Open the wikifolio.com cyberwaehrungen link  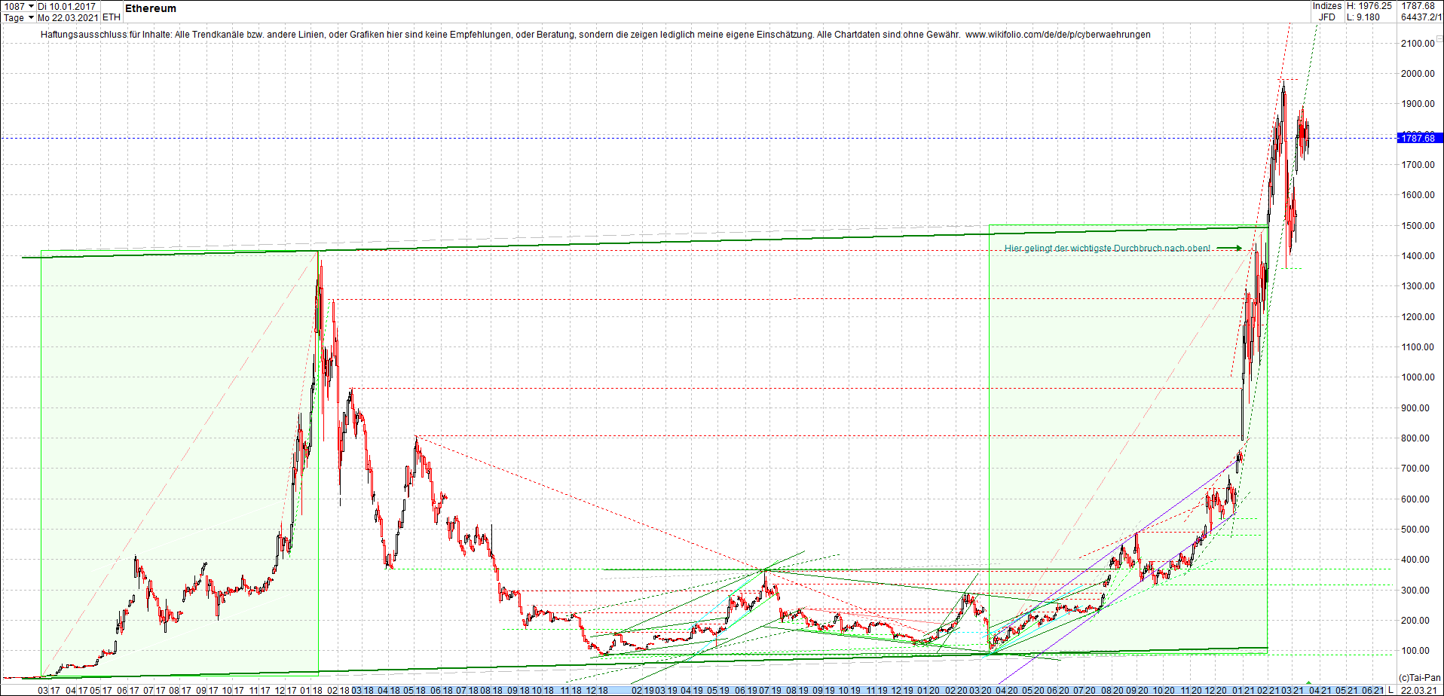tap(1058, 34)
